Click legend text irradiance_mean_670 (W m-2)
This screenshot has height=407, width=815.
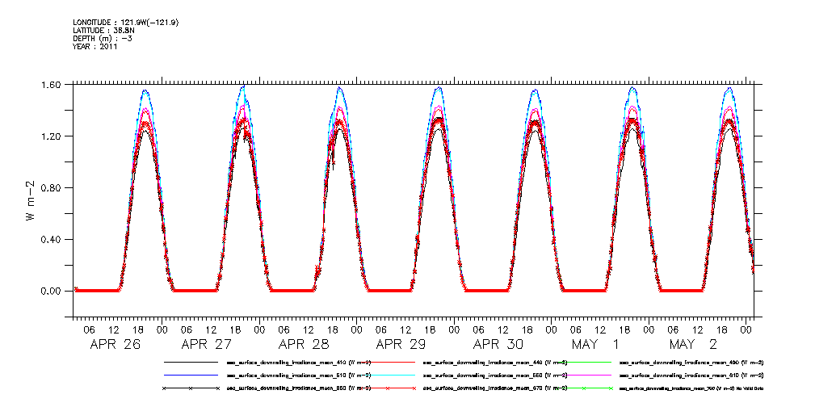[x=495, y=388]
